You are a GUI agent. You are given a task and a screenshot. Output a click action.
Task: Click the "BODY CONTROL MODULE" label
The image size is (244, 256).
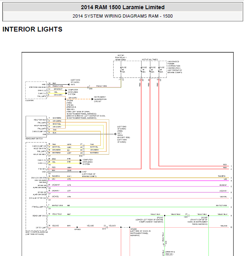click(36, 232)
